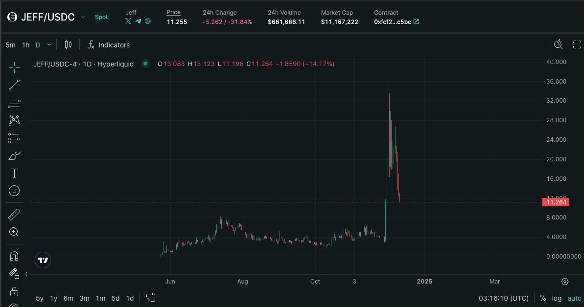This screenshot has width=584, height=307.
Task: Click the Spot market badge
Action: click(101, 17)
